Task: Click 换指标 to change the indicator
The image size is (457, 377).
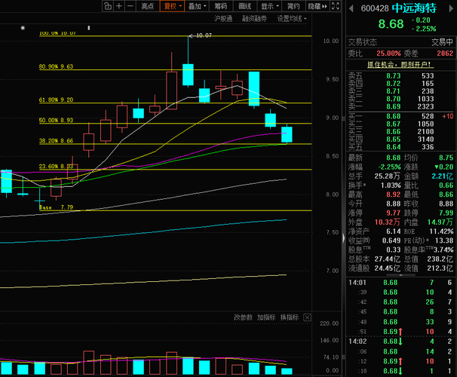Action: (290, 317)
